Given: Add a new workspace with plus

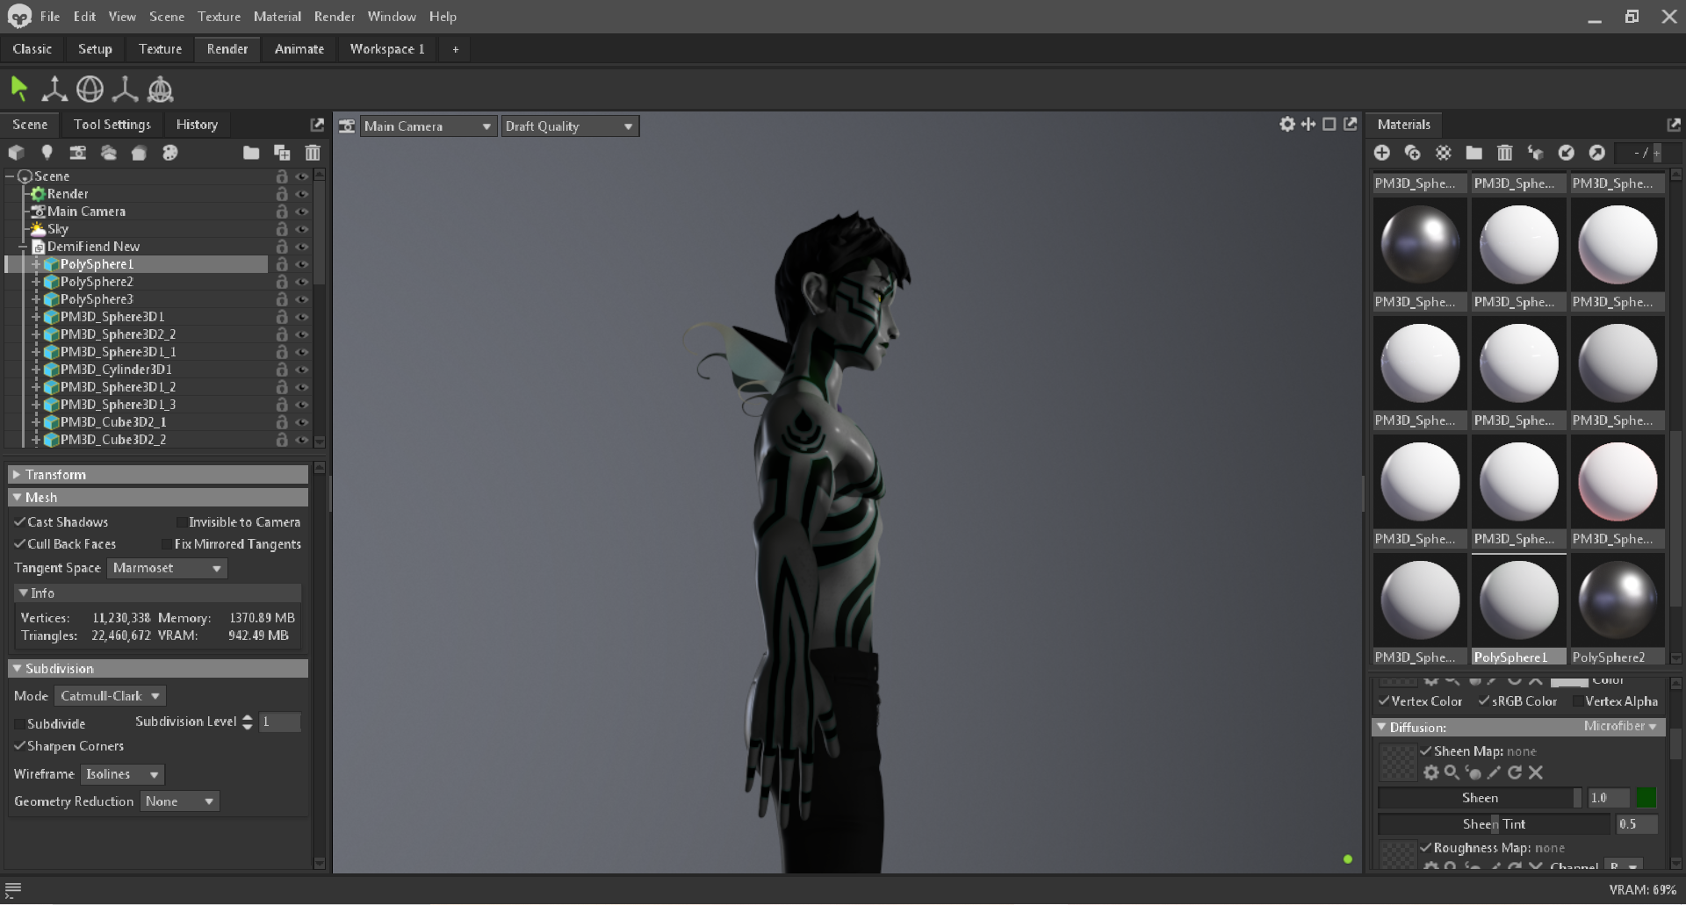Looking at the screenshot, I should point(455,50).
